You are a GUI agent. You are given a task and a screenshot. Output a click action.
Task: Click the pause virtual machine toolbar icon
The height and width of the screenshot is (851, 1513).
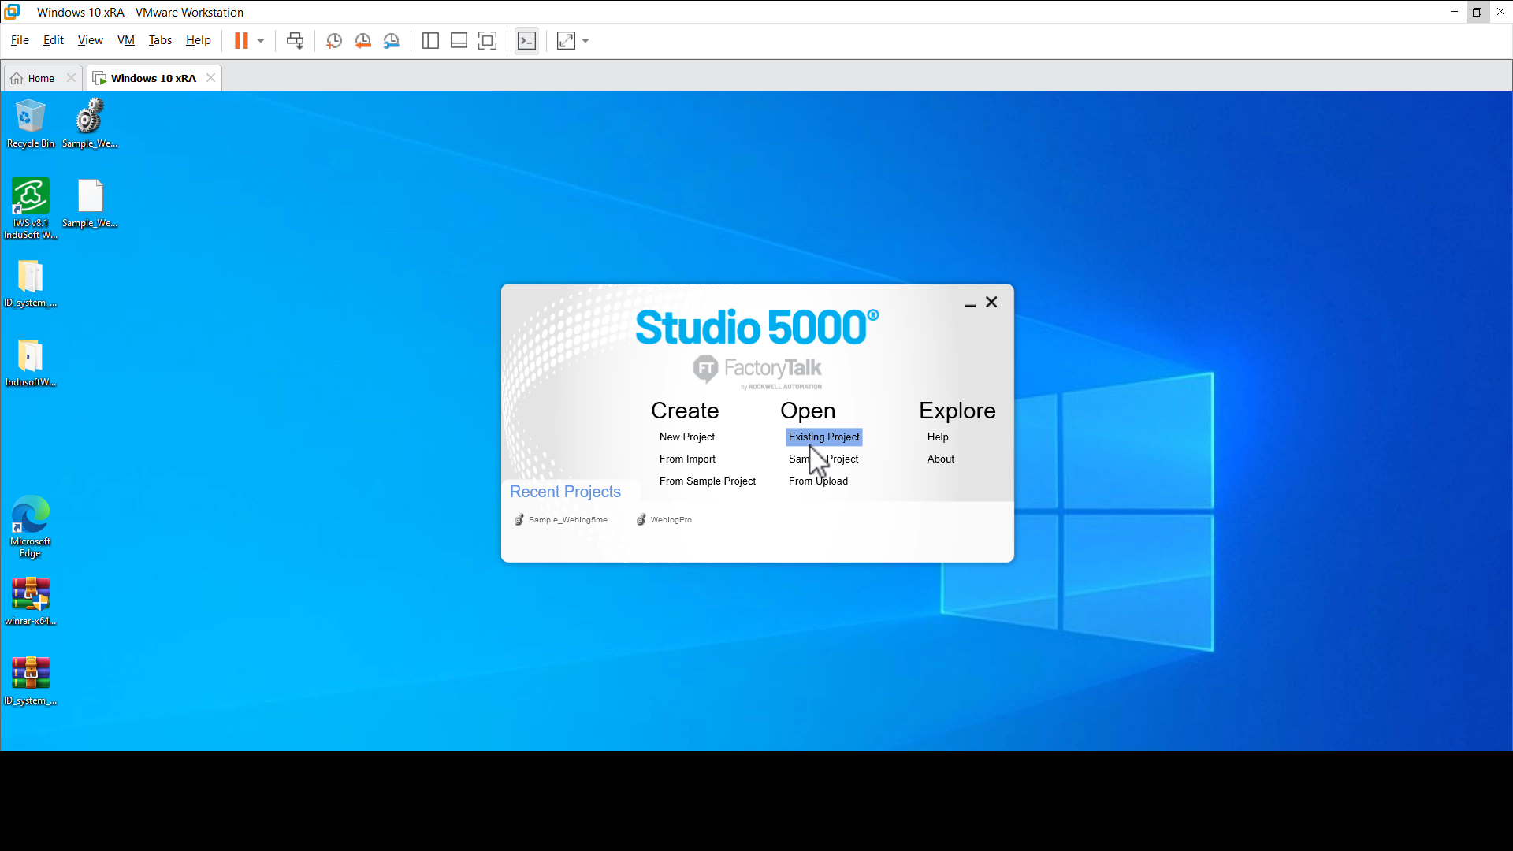click(243, 40)
